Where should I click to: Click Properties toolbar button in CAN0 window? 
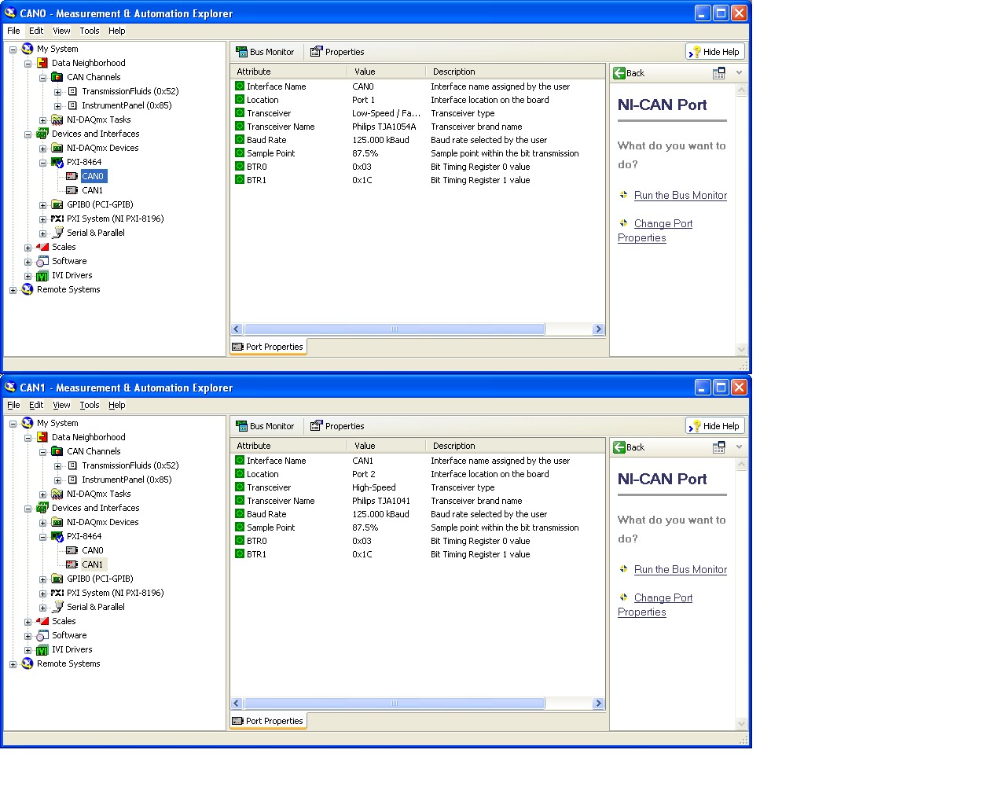pyautogui.click(x=337, y=52)
